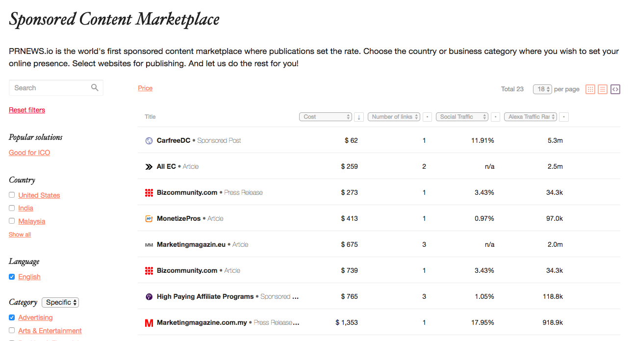Click the India country link
This screenshot has height=341, width=634.
tap(26, 208)
